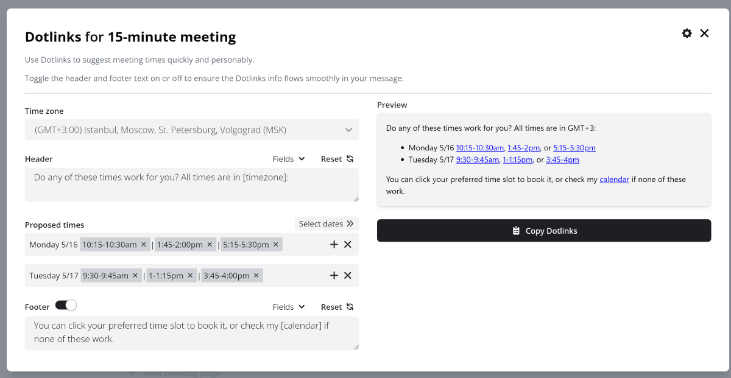Viewport: 731px width, 378px height.
Task: Open Dotlinks settings gear icon
Action: click(687, 33)
